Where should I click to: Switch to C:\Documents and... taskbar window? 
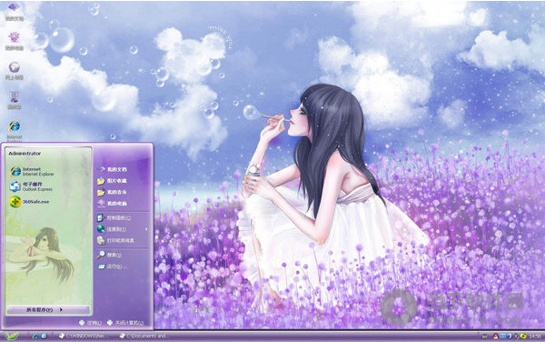pyautogui.click(x=144, y=336)
